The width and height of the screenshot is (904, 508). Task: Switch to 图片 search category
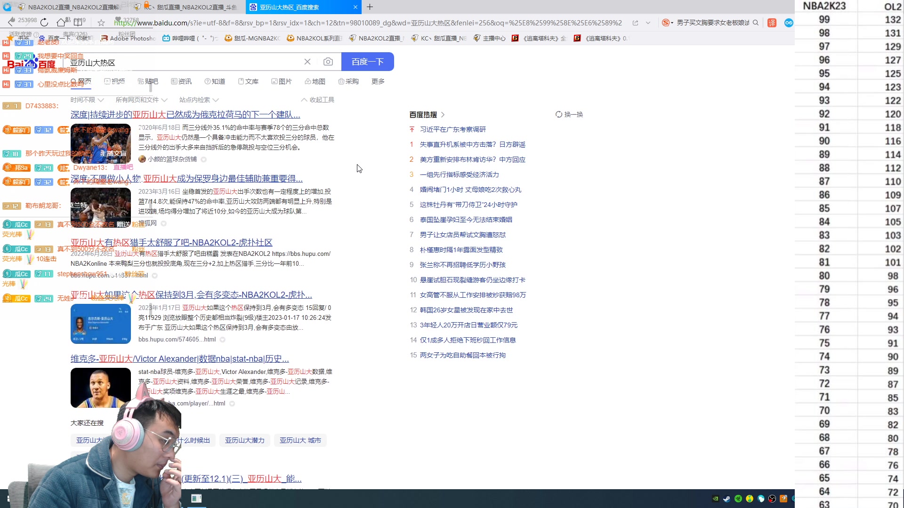(282, 81)
